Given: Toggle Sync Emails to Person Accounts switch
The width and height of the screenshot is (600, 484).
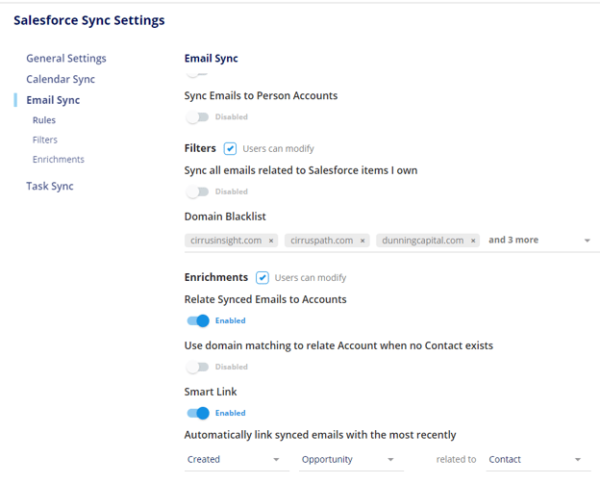Looking at the screenshot, I should (197, 116).
